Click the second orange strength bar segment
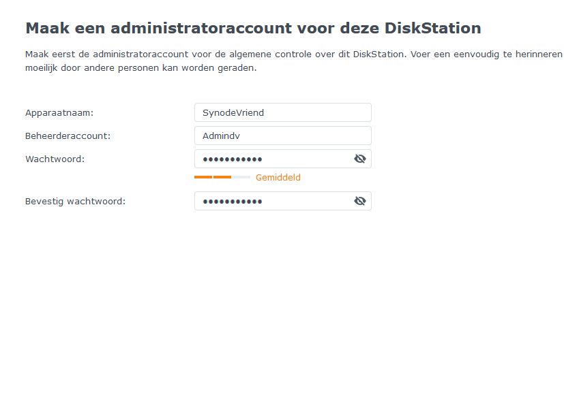This screenshot has width=564, height=393. point(222,177)
